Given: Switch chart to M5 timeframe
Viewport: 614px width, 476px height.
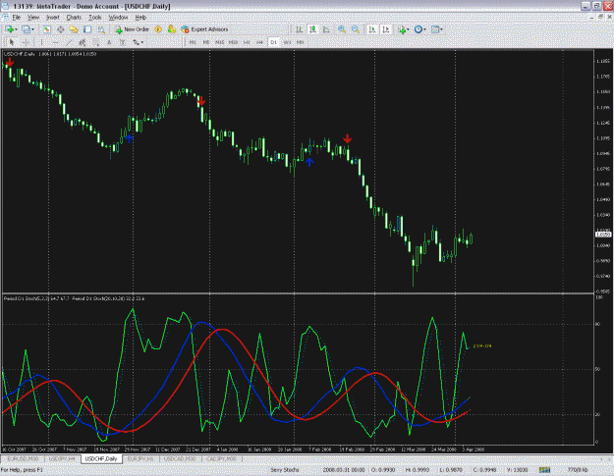Looking at the screenshot, I should (x=206, y=42).
